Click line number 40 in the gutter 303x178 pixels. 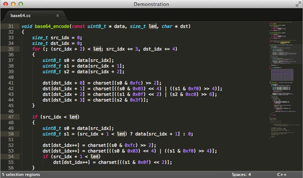point(11,77)
